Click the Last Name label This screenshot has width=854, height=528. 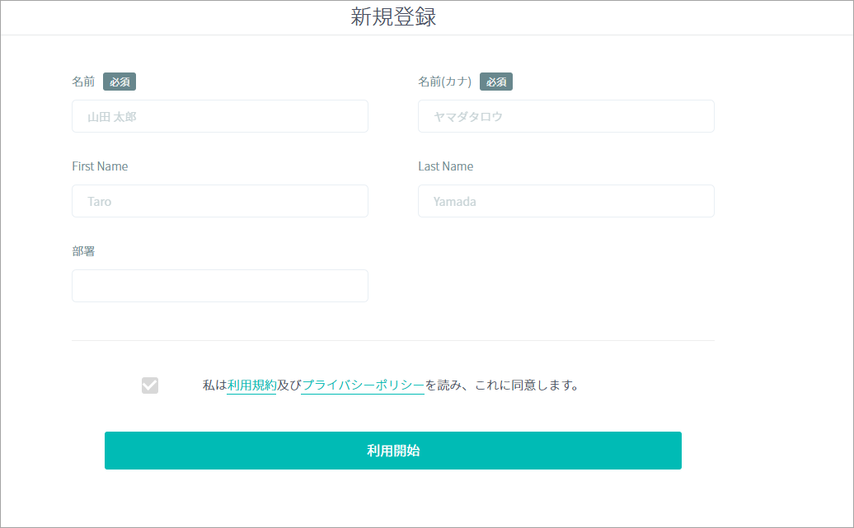click(x=445, y=166)
